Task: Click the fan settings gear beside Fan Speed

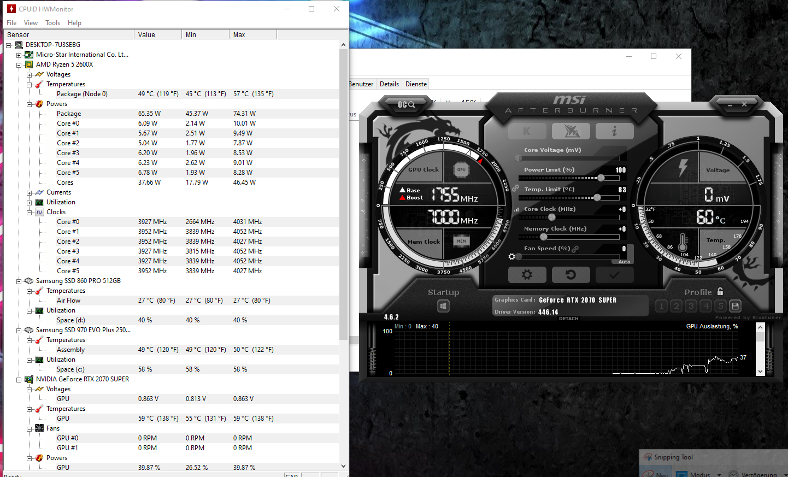Action: pyautogui.click(x=511, y=256)
